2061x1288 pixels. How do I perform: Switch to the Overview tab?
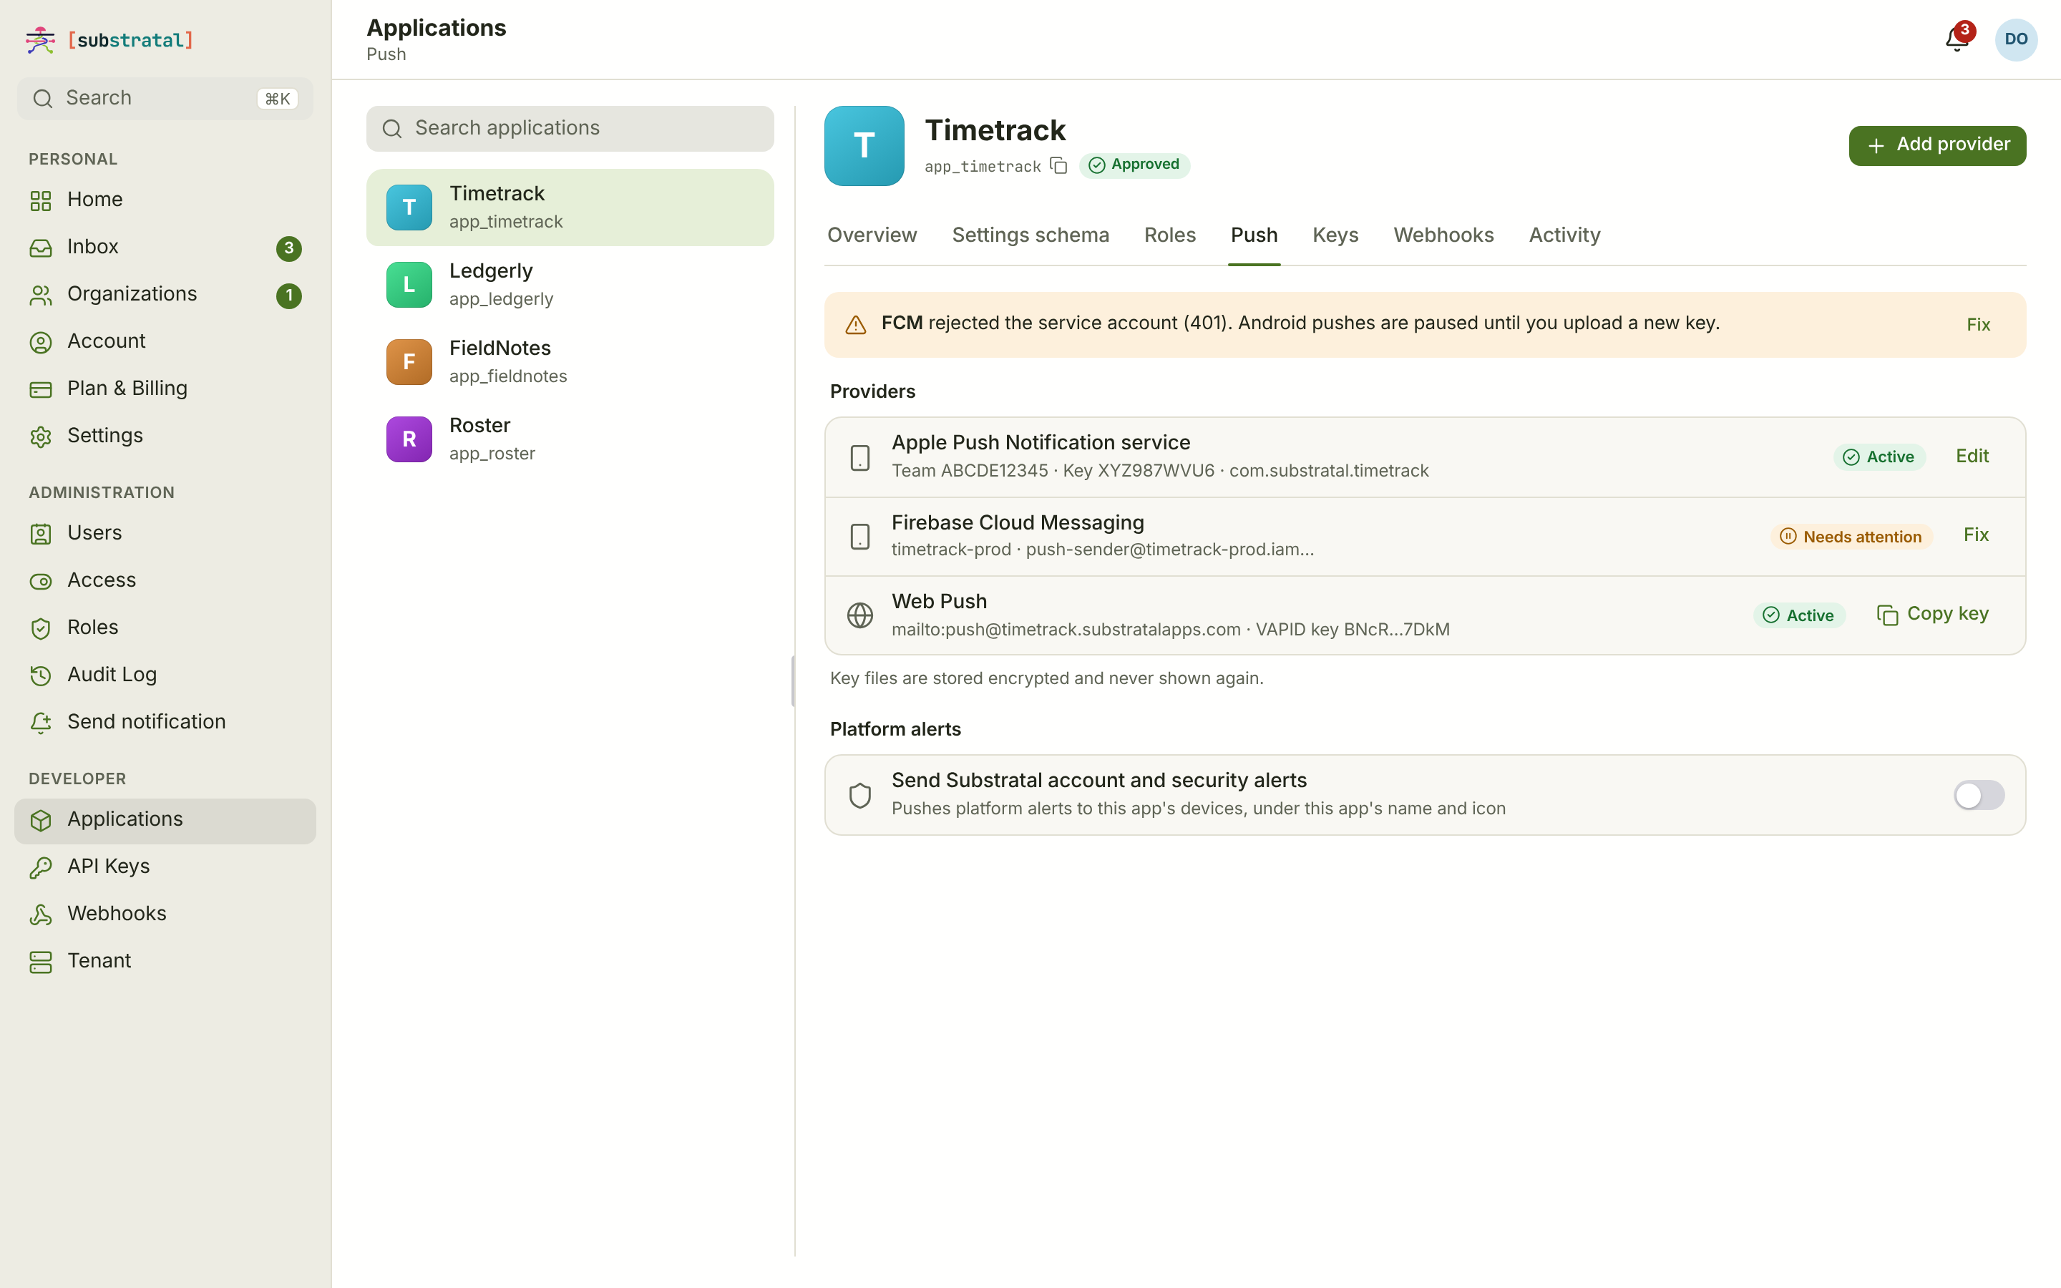[872, 235]
